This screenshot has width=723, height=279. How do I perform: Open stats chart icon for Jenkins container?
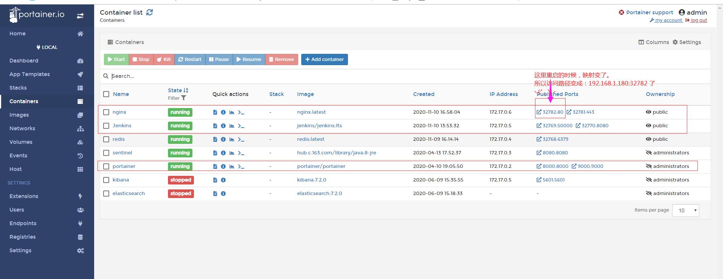(232, 126)
